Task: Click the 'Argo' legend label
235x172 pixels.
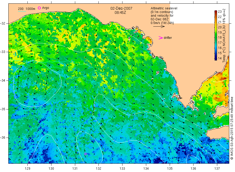Action: point(45,8)
